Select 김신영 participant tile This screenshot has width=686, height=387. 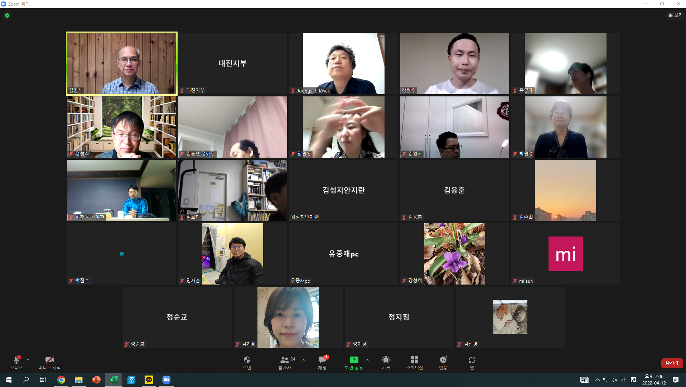510,317
